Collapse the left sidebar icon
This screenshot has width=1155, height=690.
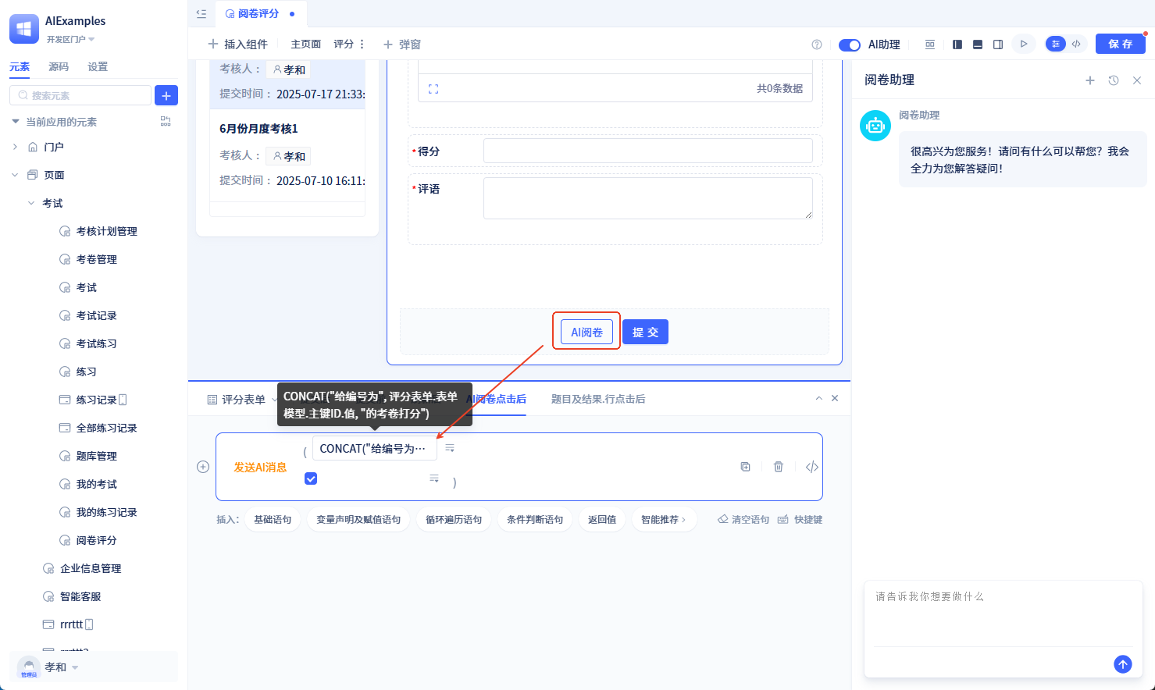[201, 13]
